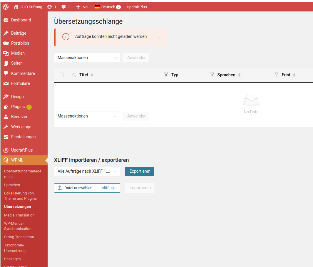Click the info icon in the error notice
The width and height of the screenshot is (313, 267).
tap(66, 37)
